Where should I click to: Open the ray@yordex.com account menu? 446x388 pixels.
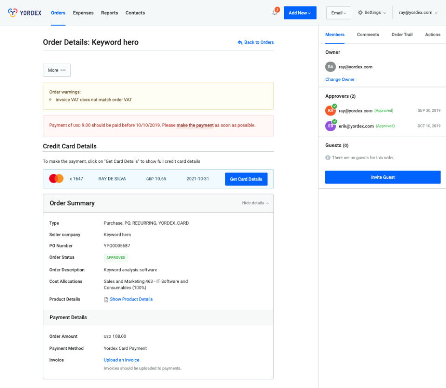click(418, 13)
